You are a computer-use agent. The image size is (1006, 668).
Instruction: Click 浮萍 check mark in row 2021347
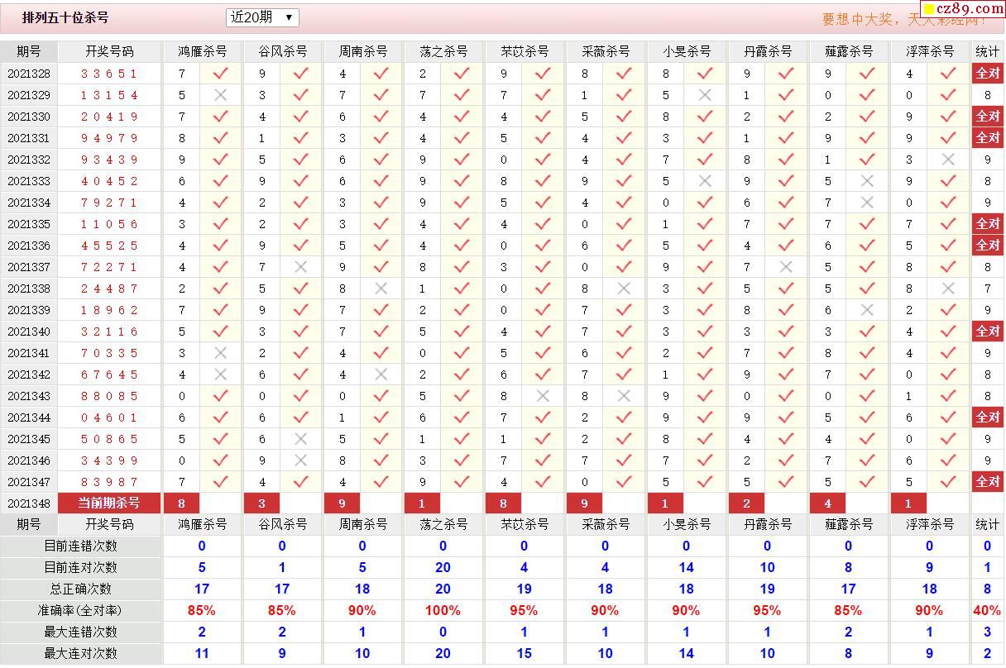coord(948,481)
